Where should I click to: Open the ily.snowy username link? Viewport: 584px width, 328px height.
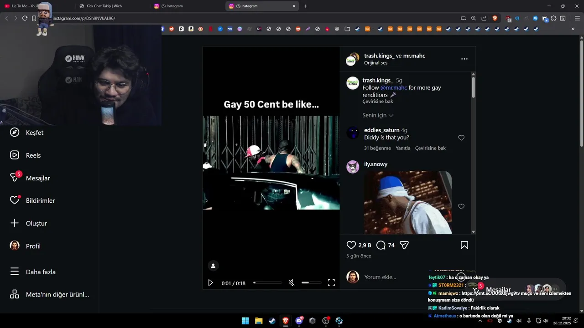tap(375, 164)
